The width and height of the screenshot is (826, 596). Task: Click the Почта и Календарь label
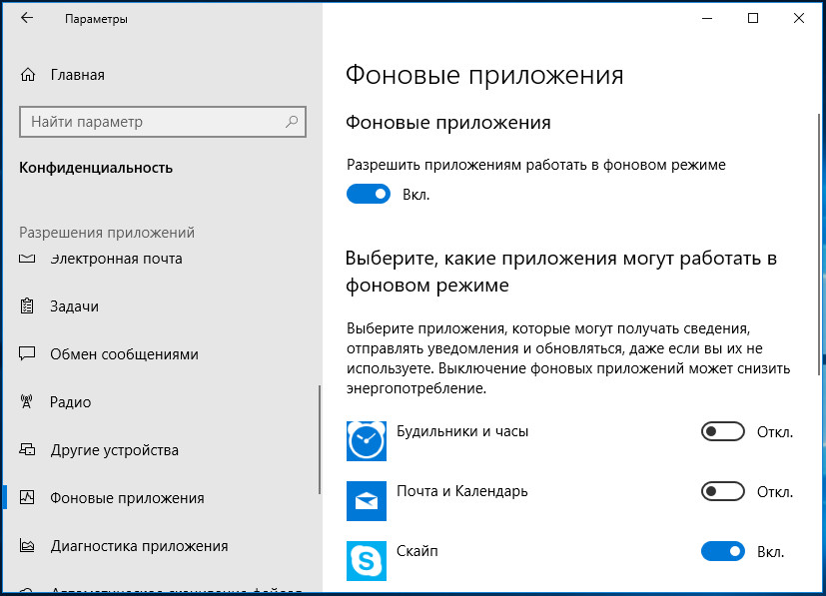click(462, 491)
